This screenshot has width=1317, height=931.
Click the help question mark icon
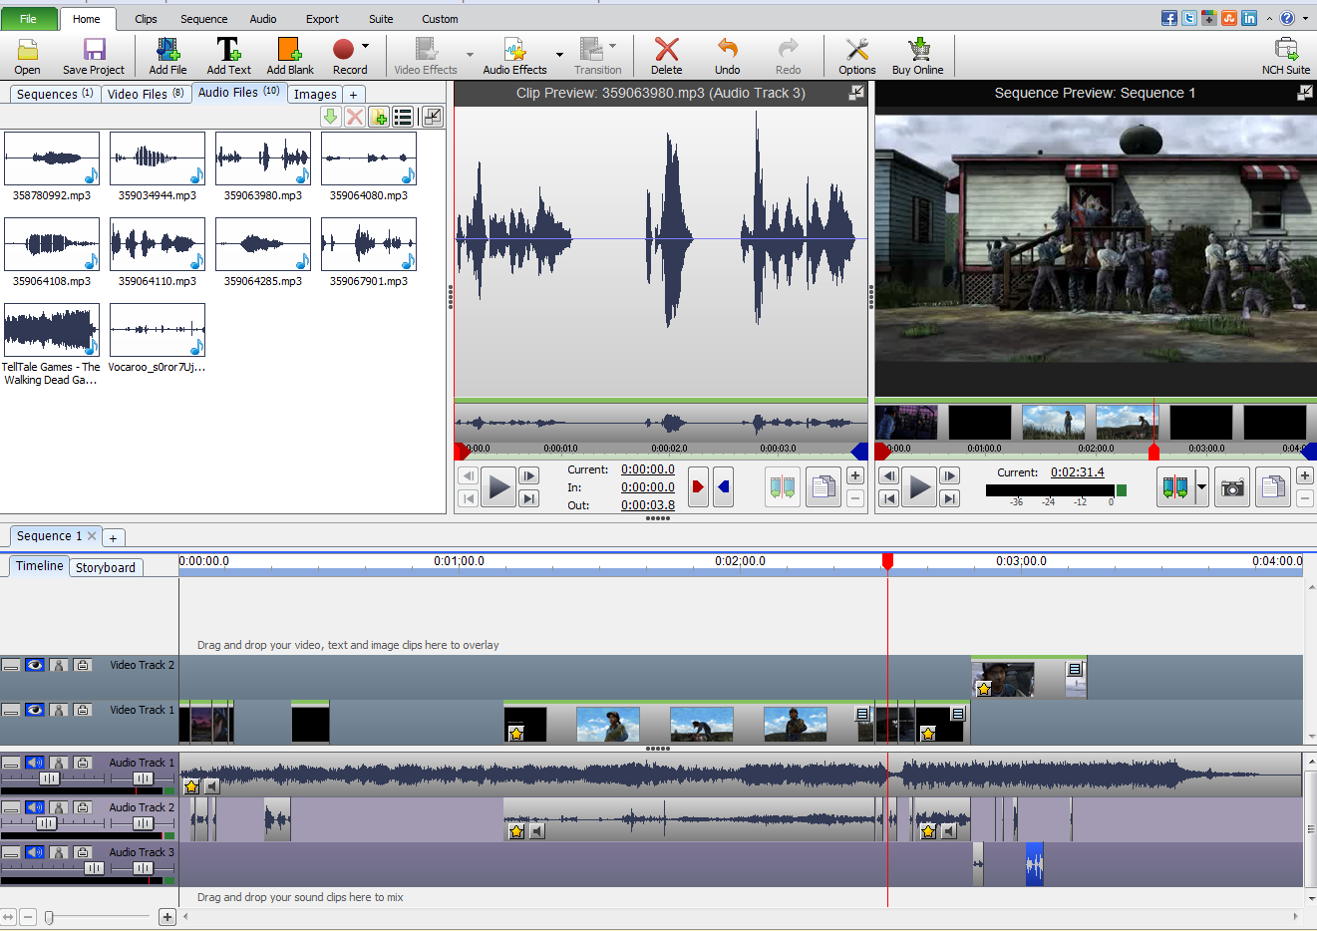(1287, 18)
